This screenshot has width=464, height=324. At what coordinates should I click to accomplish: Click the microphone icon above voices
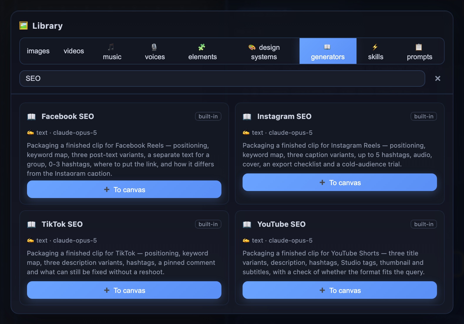pyautogui.click(x=154, y=47)
